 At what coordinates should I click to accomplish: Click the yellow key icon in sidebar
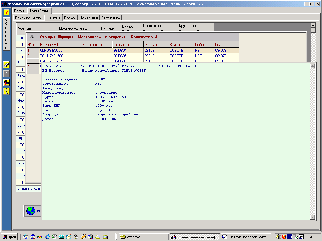click(6, 91)
